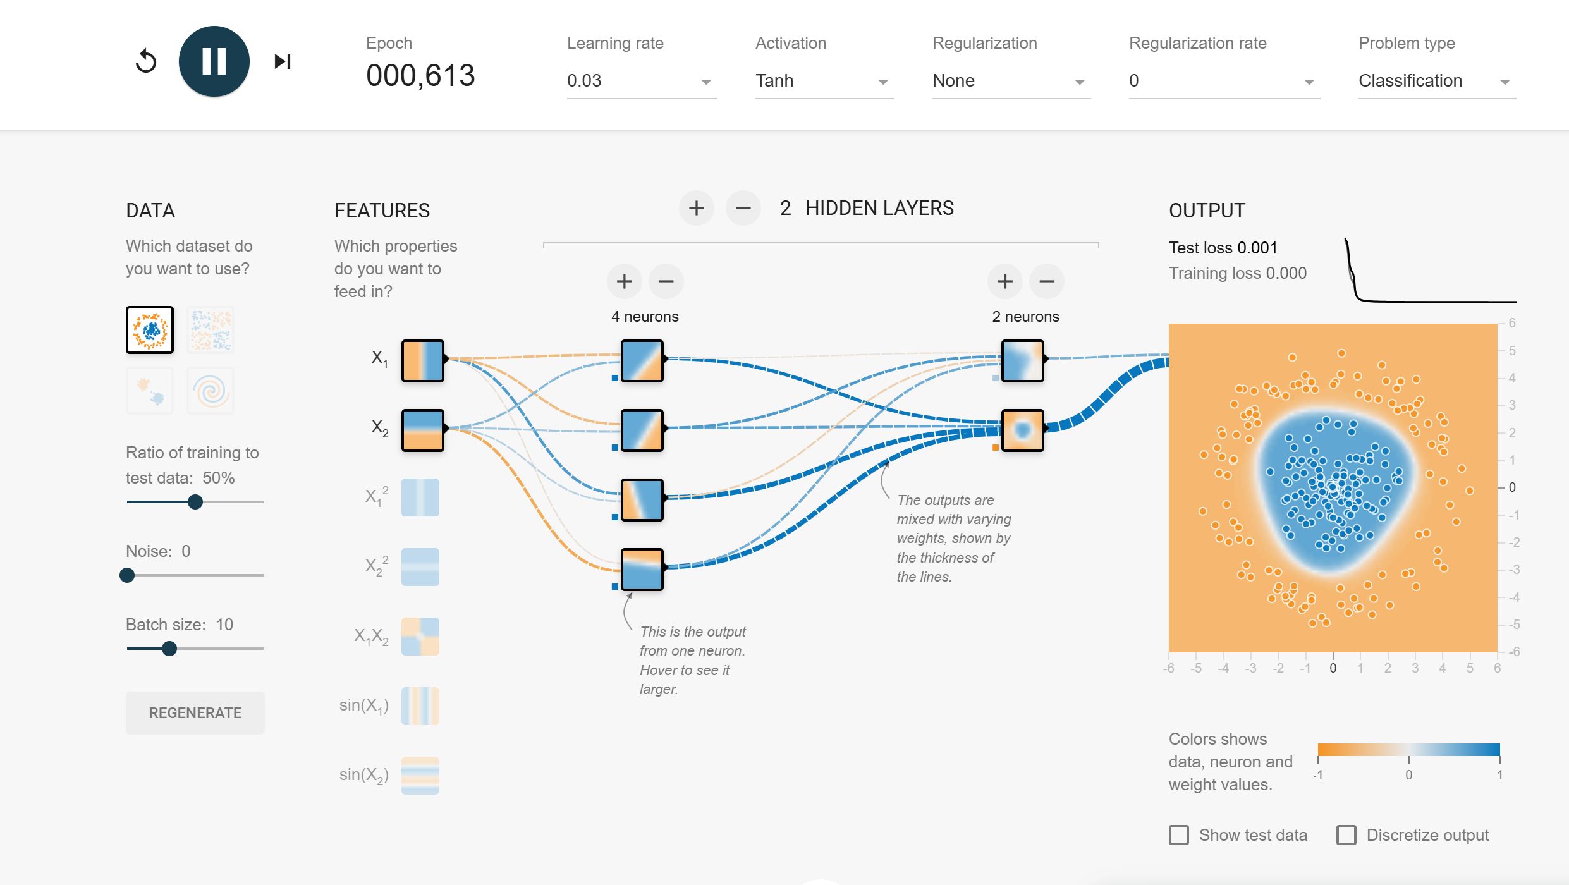The height and width of the screenshot is (885, 1569).
Task: Advance one step with the step icon
Action: click(283, 61)
